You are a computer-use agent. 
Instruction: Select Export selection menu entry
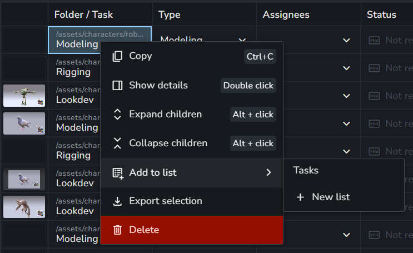[x=192, y=201]
